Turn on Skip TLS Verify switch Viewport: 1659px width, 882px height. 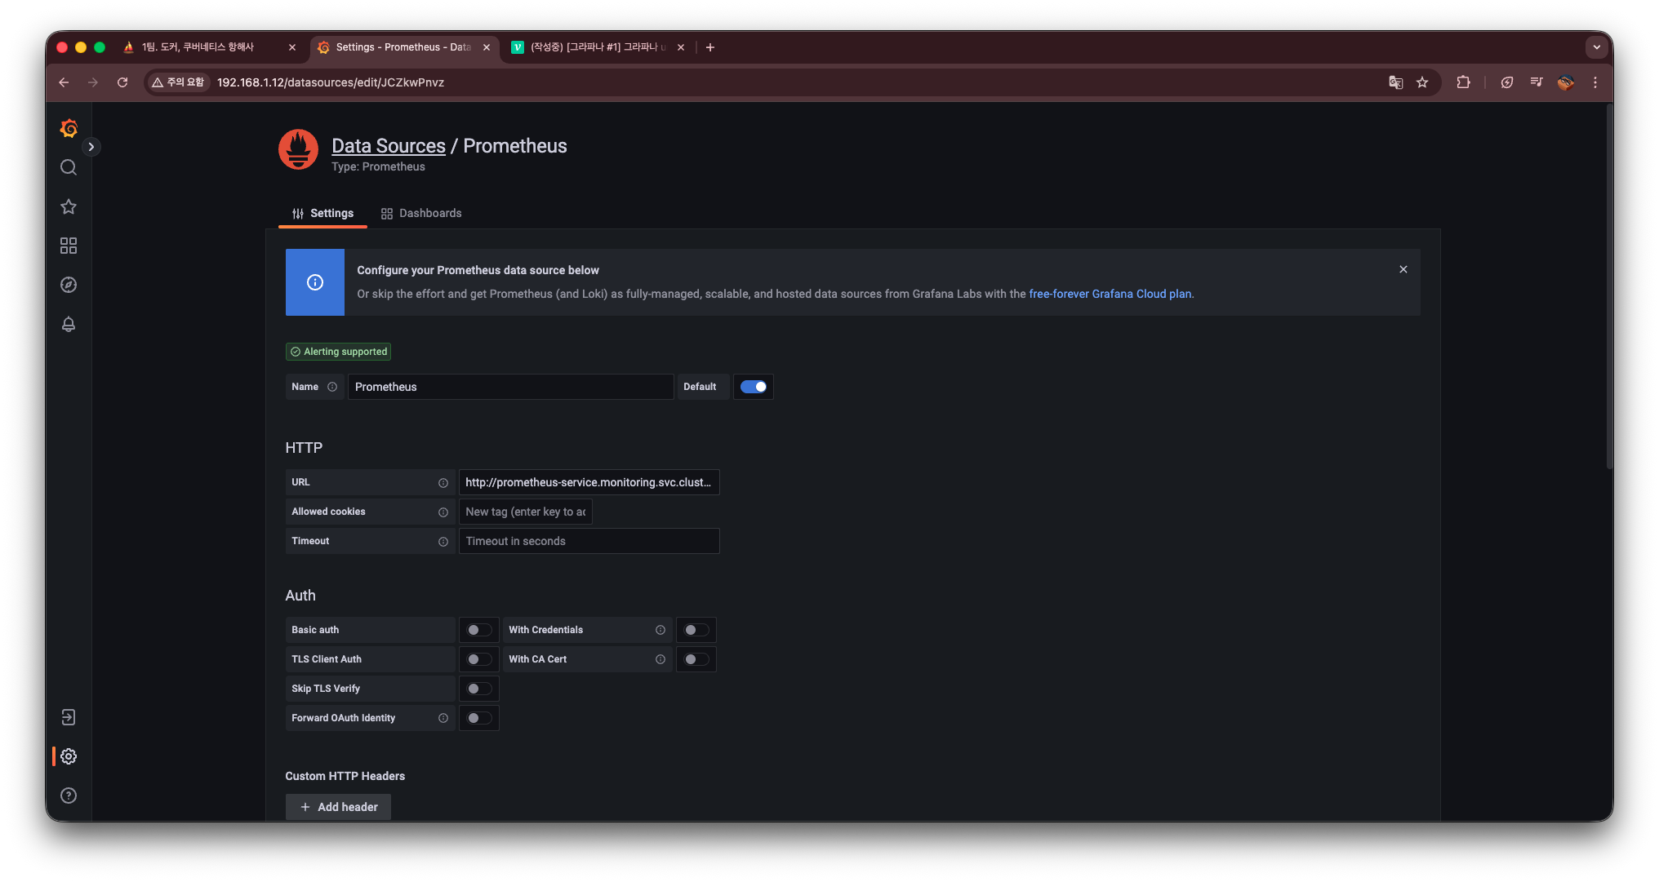pos(479,689)
